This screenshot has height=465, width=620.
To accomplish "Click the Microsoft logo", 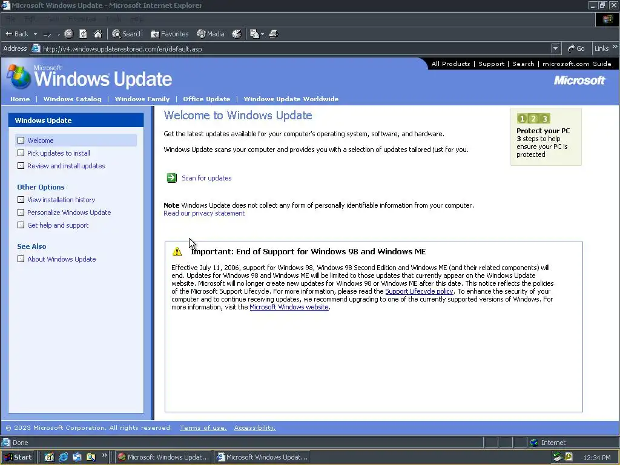I will tap(579, 81).
